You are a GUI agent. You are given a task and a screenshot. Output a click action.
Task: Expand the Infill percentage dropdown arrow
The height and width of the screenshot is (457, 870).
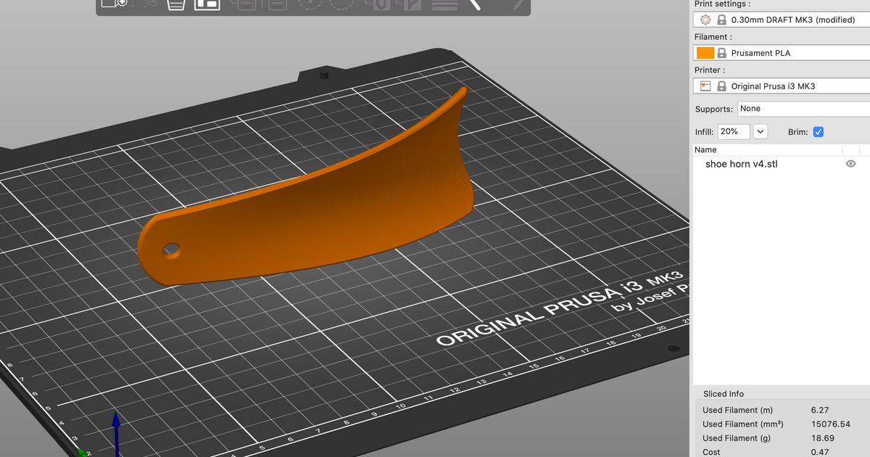pyautogui.click(x=761, y=132)
